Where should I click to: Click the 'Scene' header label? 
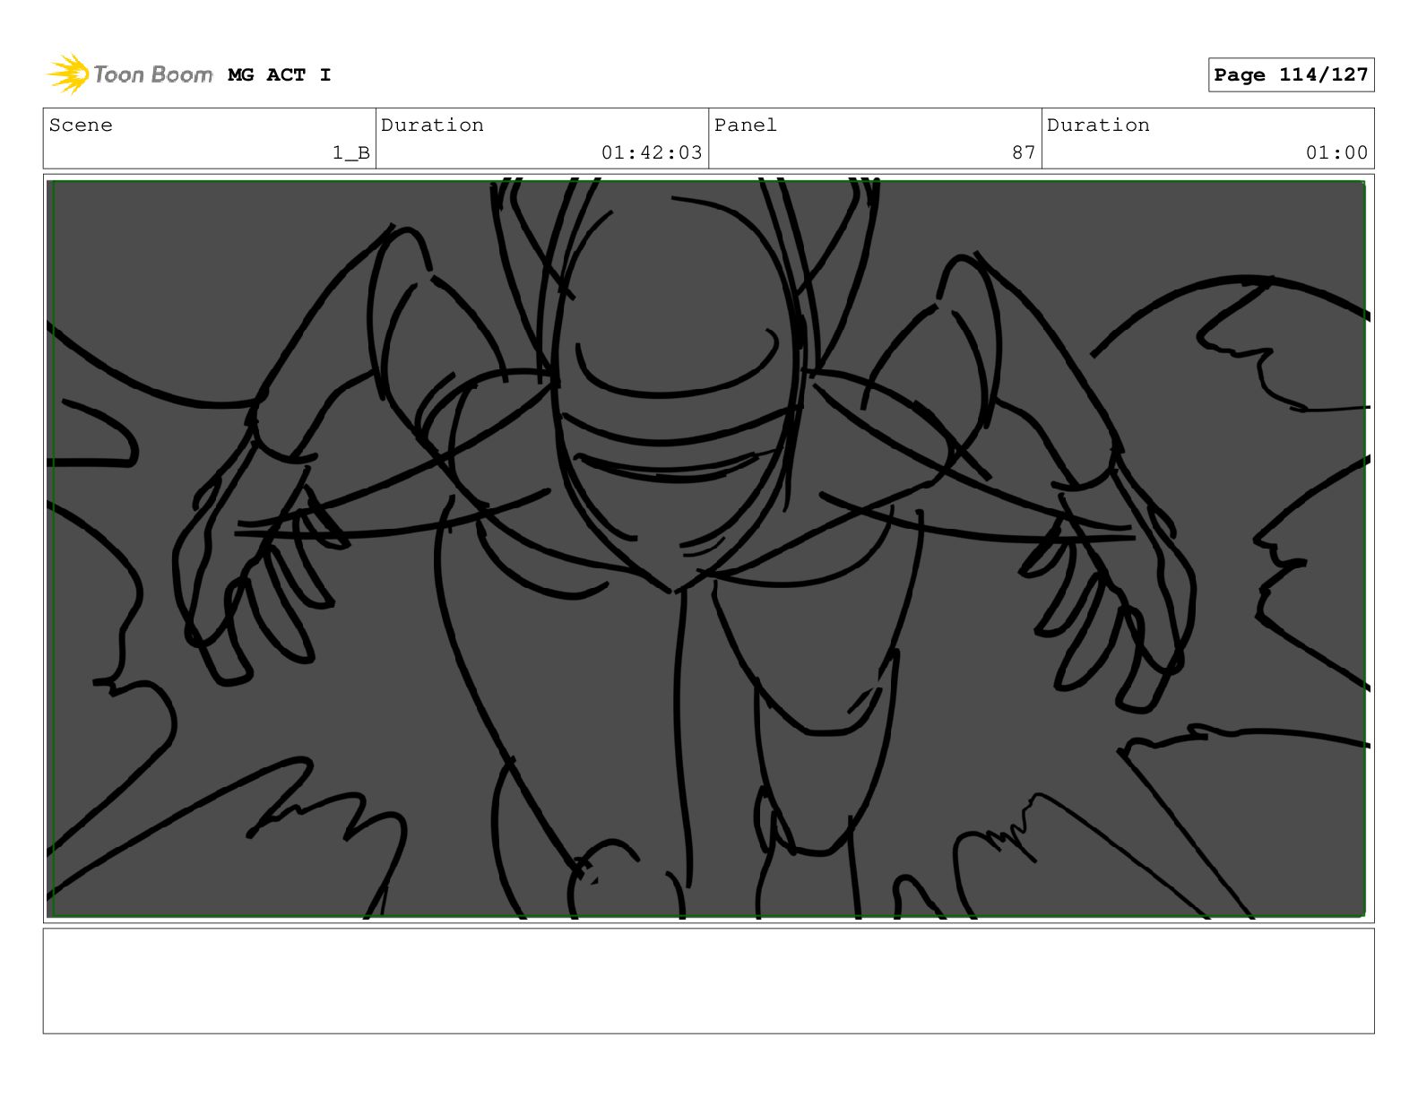click(x=81, y=125)
